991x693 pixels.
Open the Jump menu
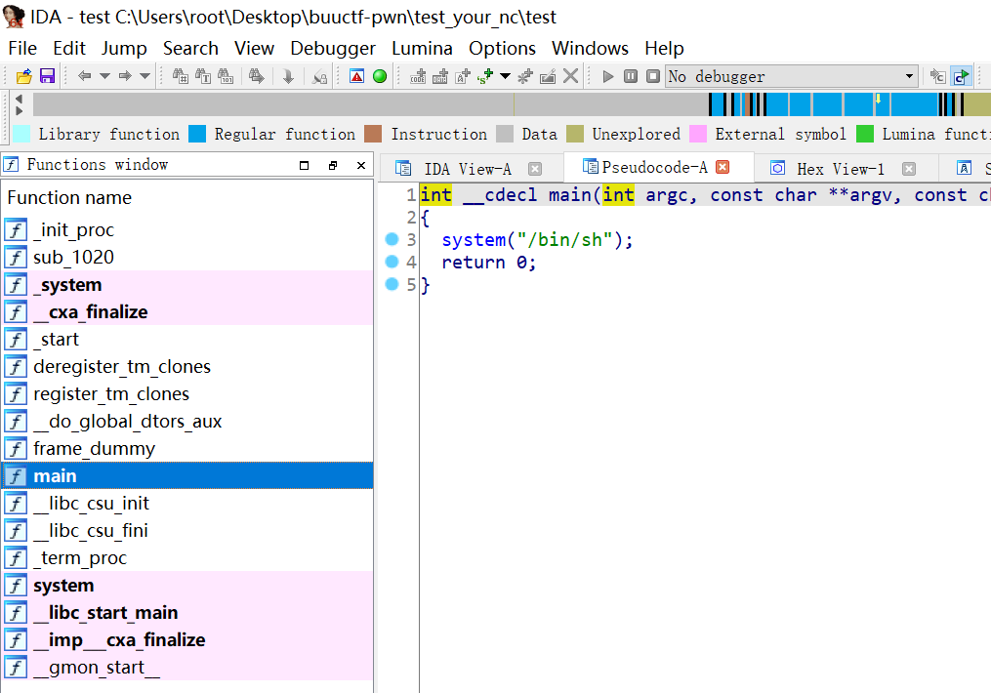124,49
